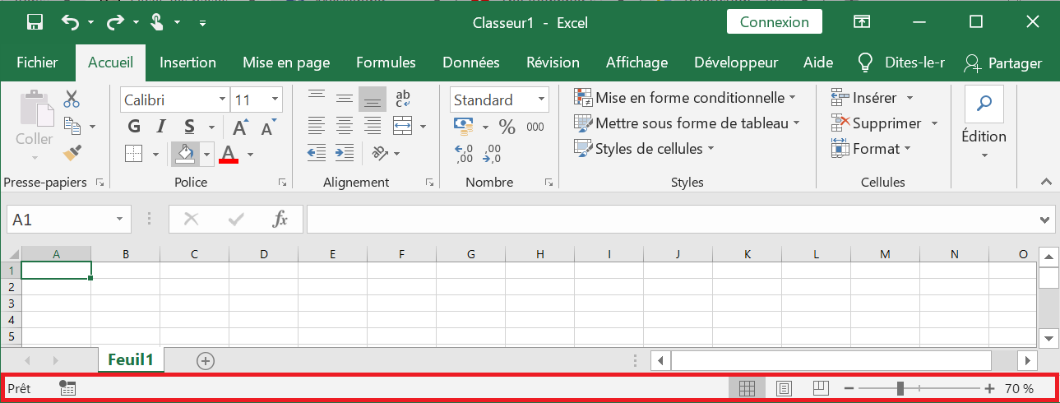This screenshot has height=403, width=1060.
Task: Increase decimal places
Action: [465, 153]
